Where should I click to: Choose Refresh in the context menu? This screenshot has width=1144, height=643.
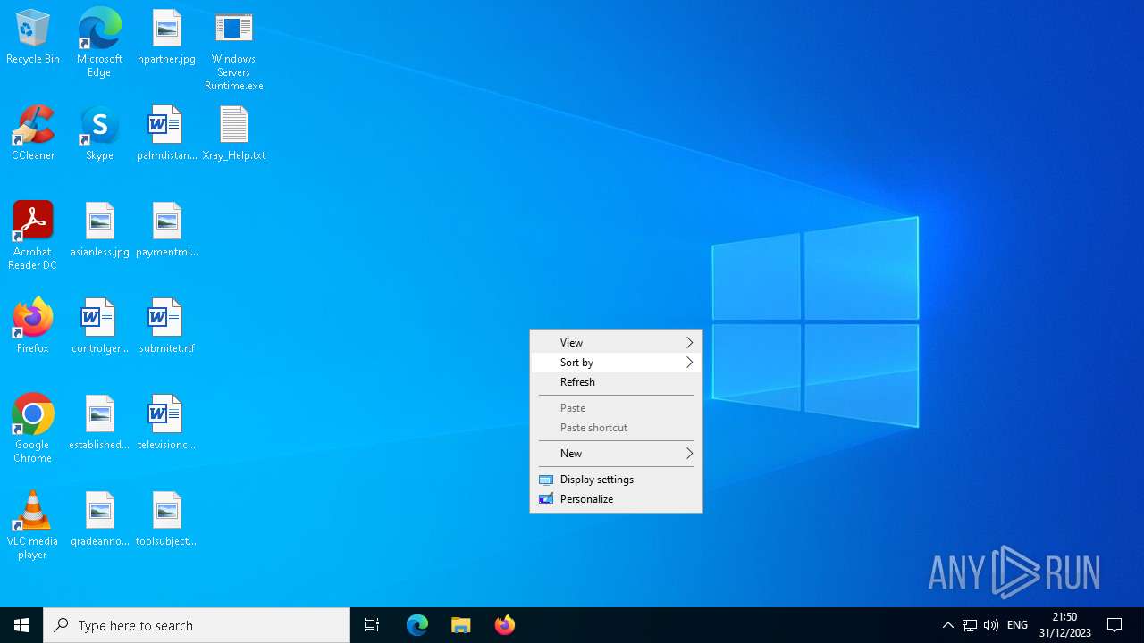pos(616,382)
